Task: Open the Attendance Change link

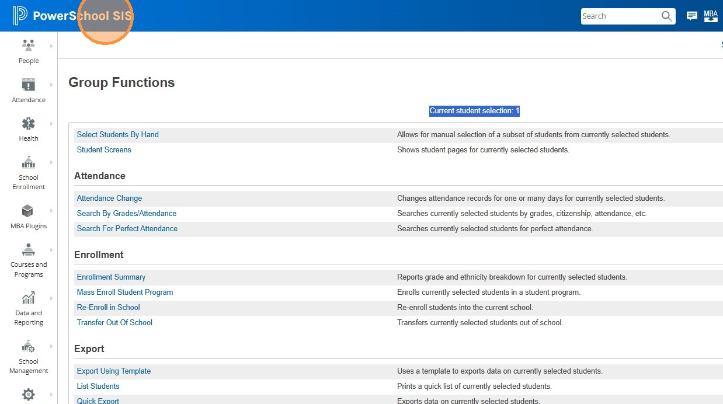Action: point(109,198)
